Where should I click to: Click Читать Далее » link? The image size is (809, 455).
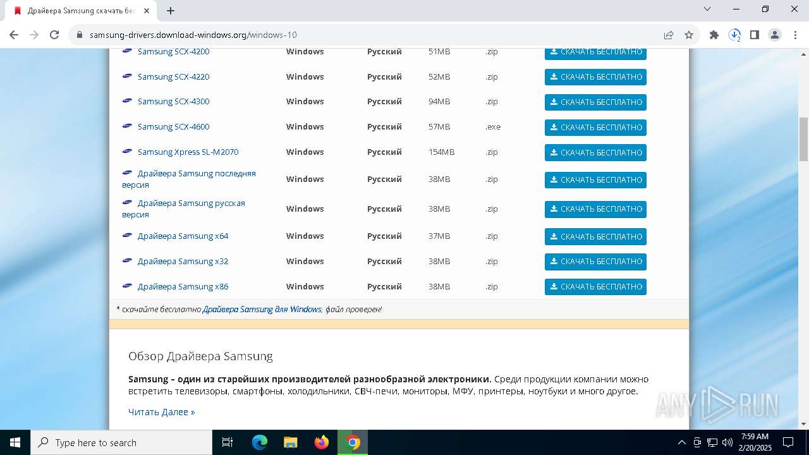pos(162,412)
